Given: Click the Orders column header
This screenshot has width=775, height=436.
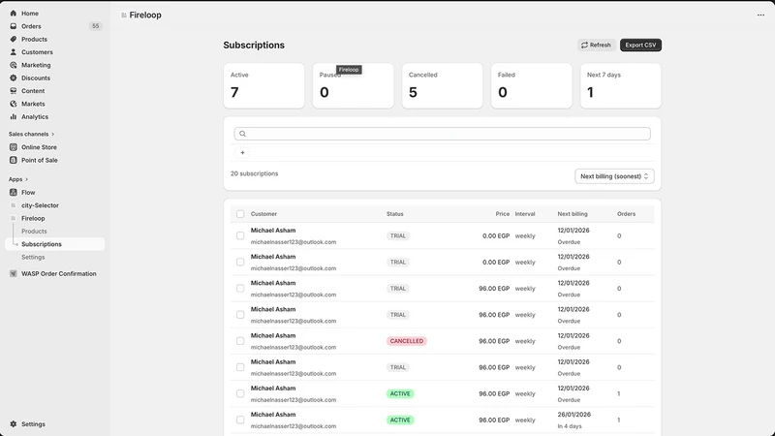Looking at the screenshot, I should pyautogui.click(x=626, y=214).
